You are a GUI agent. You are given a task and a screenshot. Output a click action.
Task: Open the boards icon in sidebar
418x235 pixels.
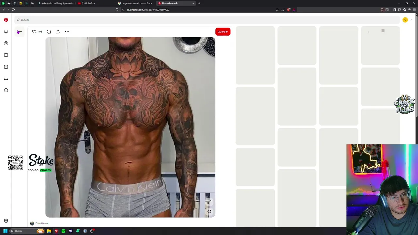6,55
